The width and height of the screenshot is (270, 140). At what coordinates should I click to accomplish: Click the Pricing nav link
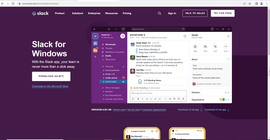coord(127,13)
